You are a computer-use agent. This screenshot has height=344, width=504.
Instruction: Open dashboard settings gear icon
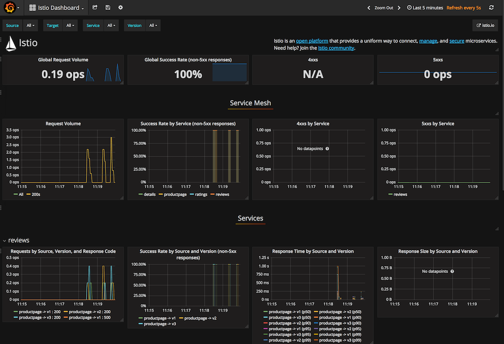tap(120, 8)
